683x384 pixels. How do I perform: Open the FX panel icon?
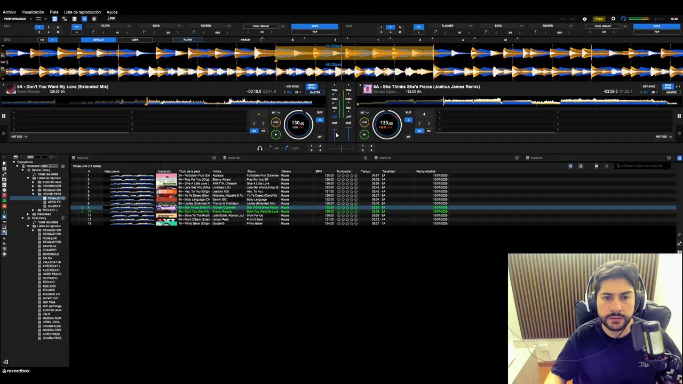pyautogui.click(x=54, y=19)
